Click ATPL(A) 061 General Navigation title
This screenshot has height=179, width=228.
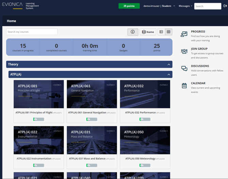coord(87,113)
